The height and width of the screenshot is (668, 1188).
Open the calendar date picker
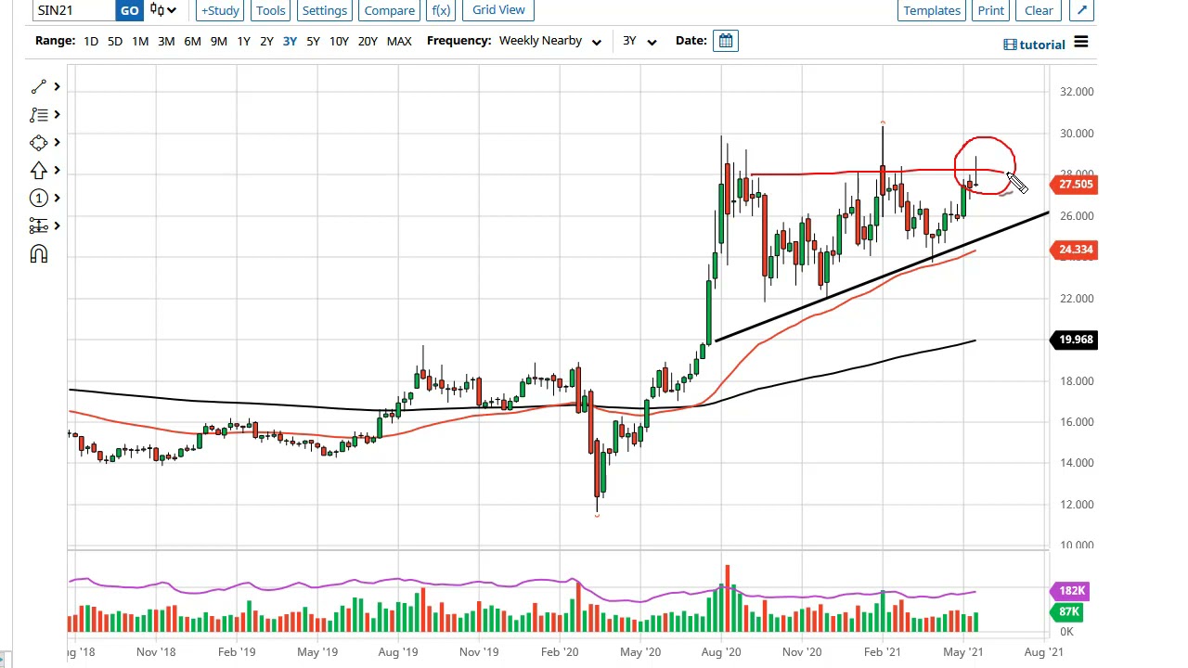point(726,41)
